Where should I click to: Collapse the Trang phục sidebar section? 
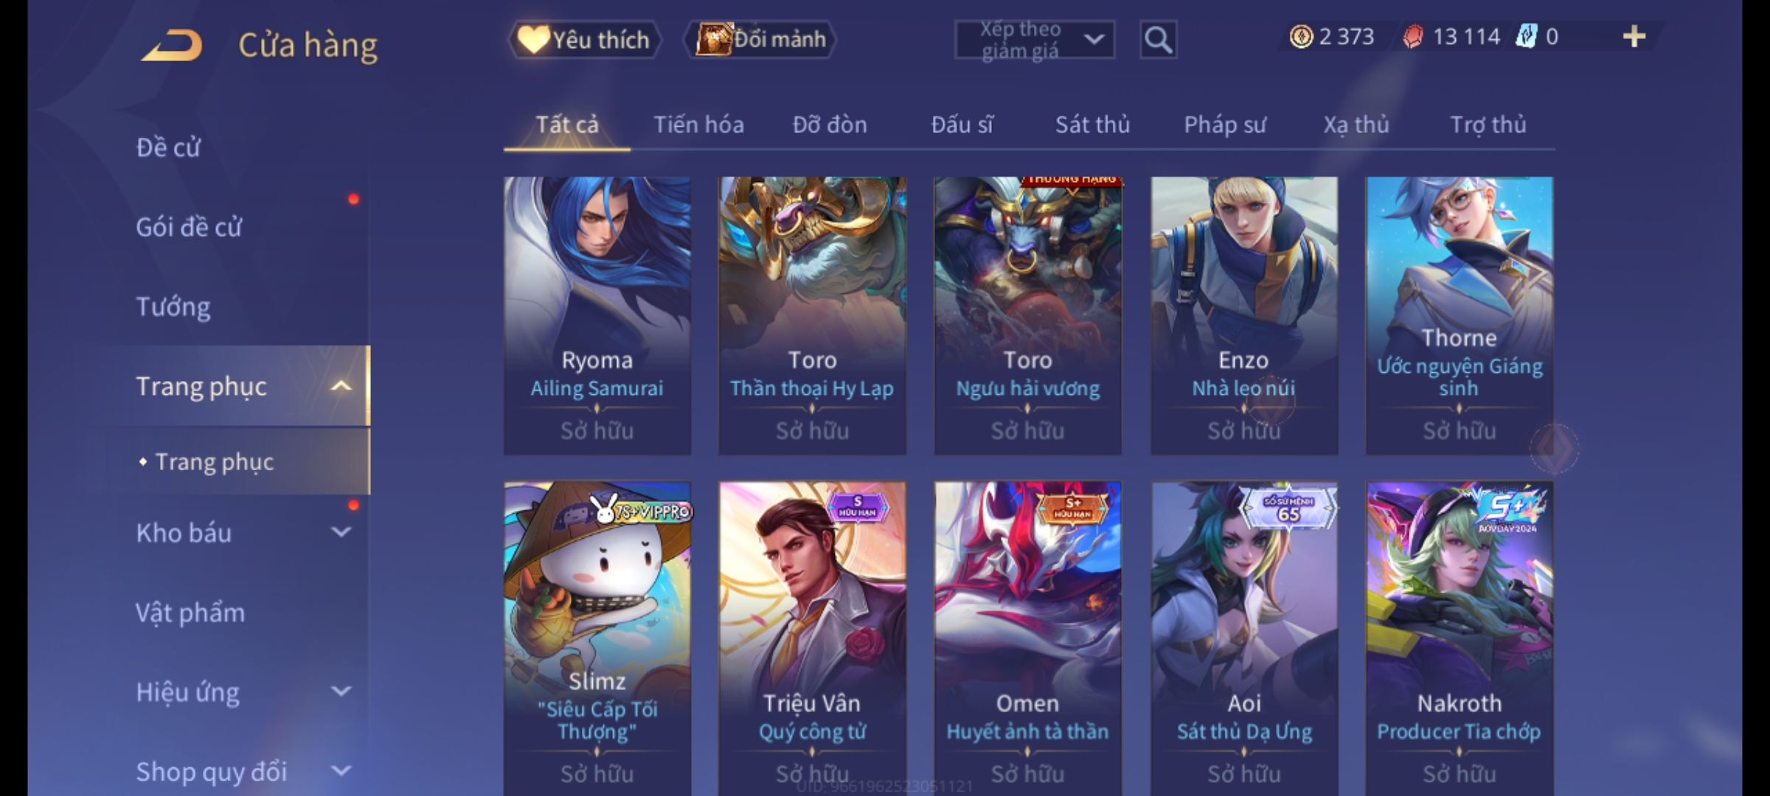341,385
